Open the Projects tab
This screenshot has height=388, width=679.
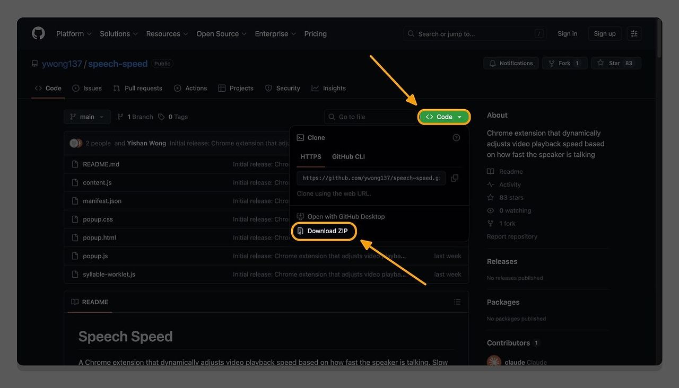coord(236,88)
